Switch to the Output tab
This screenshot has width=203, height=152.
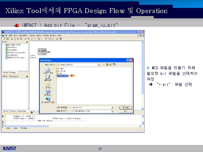click(8, 128)
